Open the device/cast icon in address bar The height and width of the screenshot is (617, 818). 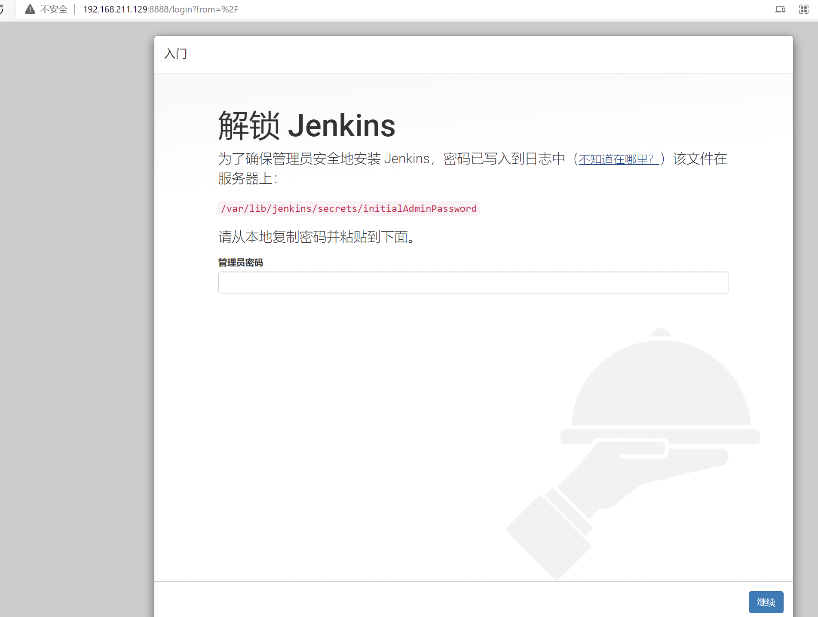pyautogui.click(x=780, y=9)
